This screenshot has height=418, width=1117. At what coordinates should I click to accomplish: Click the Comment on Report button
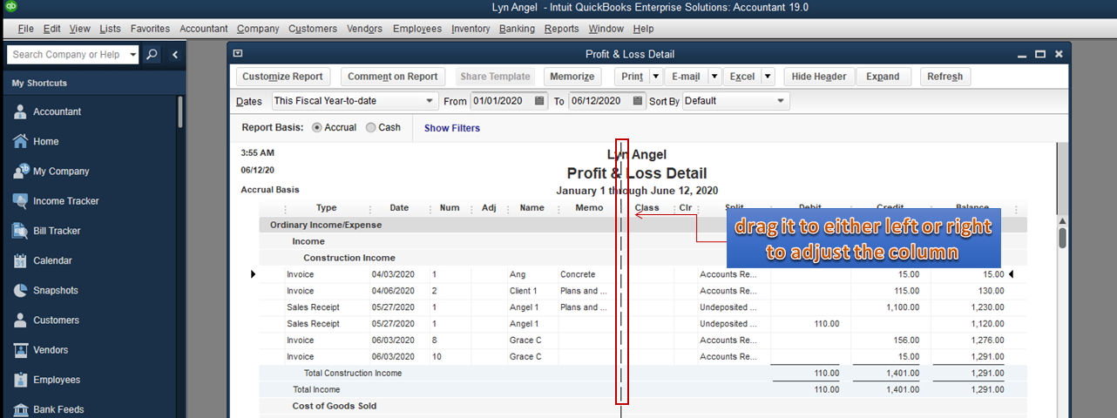click(393, 77)
